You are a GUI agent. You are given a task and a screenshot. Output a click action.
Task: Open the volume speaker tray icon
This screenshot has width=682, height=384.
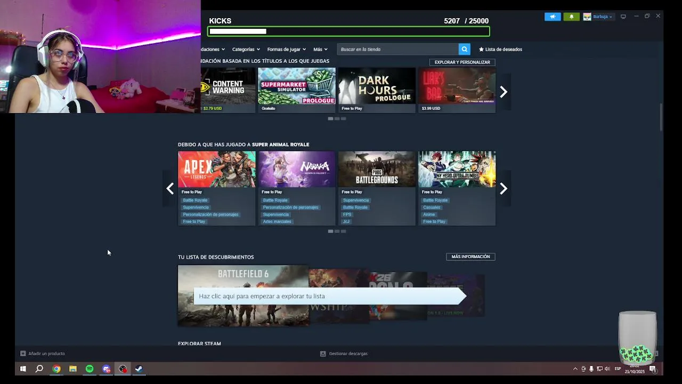[607, 369]
